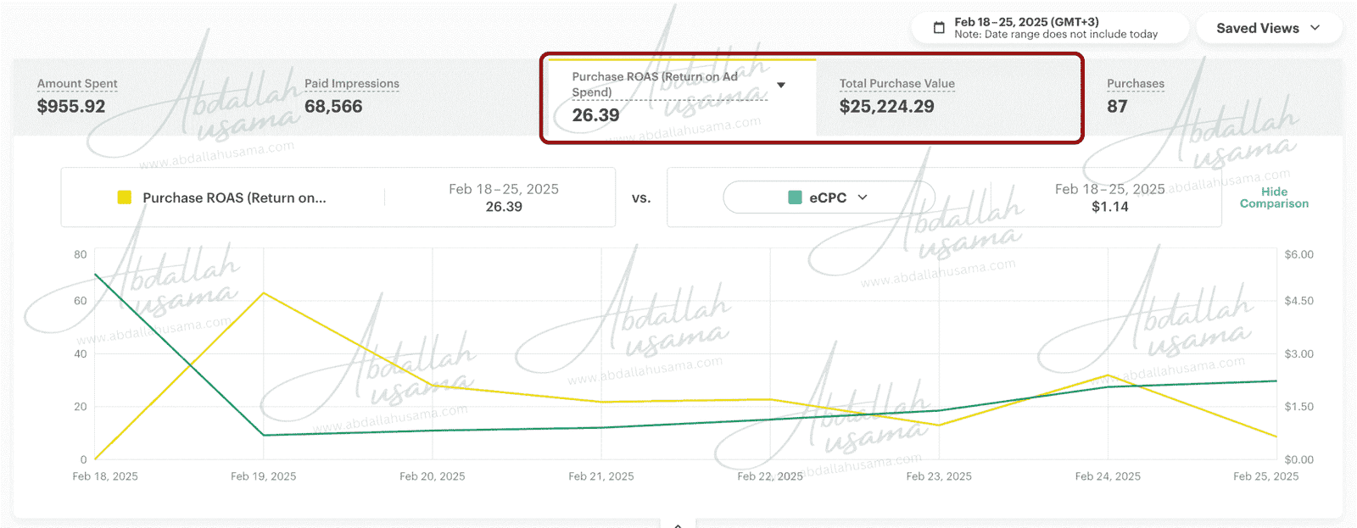Screen dimensions: 1357x528
Task: Click the Feb 21, 2025 axis label
Action: tap(601, 476)
